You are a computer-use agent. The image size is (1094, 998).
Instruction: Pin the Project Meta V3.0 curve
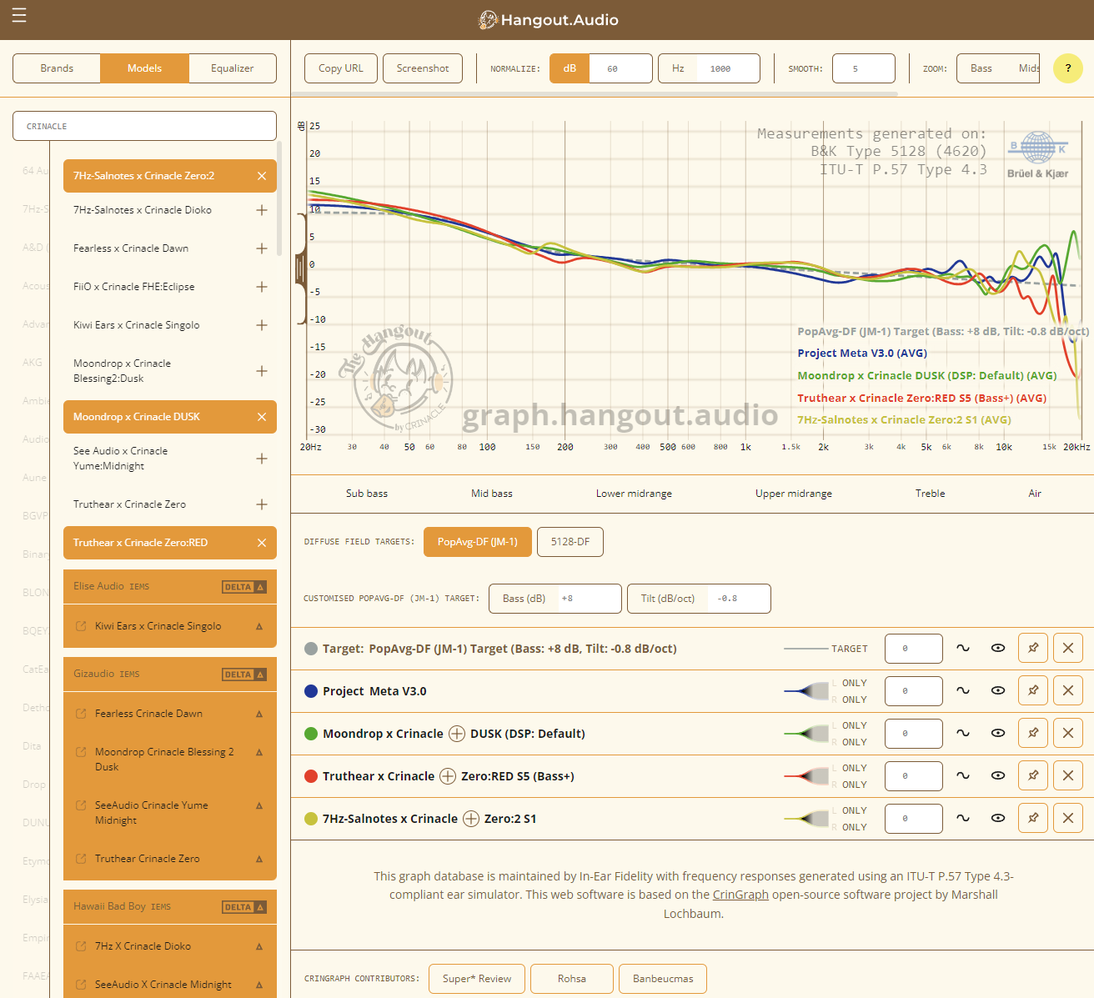click(1033, 690)
